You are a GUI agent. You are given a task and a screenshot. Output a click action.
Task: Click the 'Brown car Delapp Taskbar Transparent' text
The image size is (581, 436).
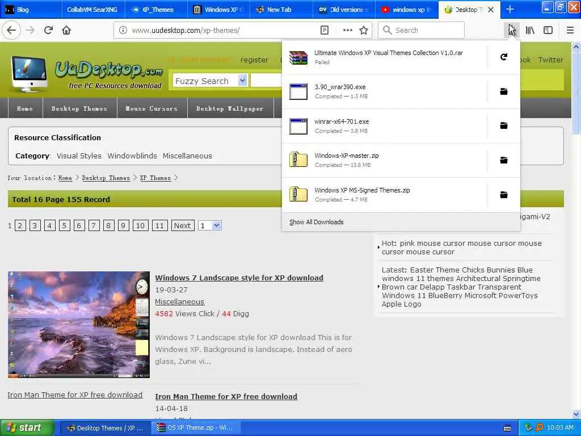pyautogui.click(x=451, y=287)
